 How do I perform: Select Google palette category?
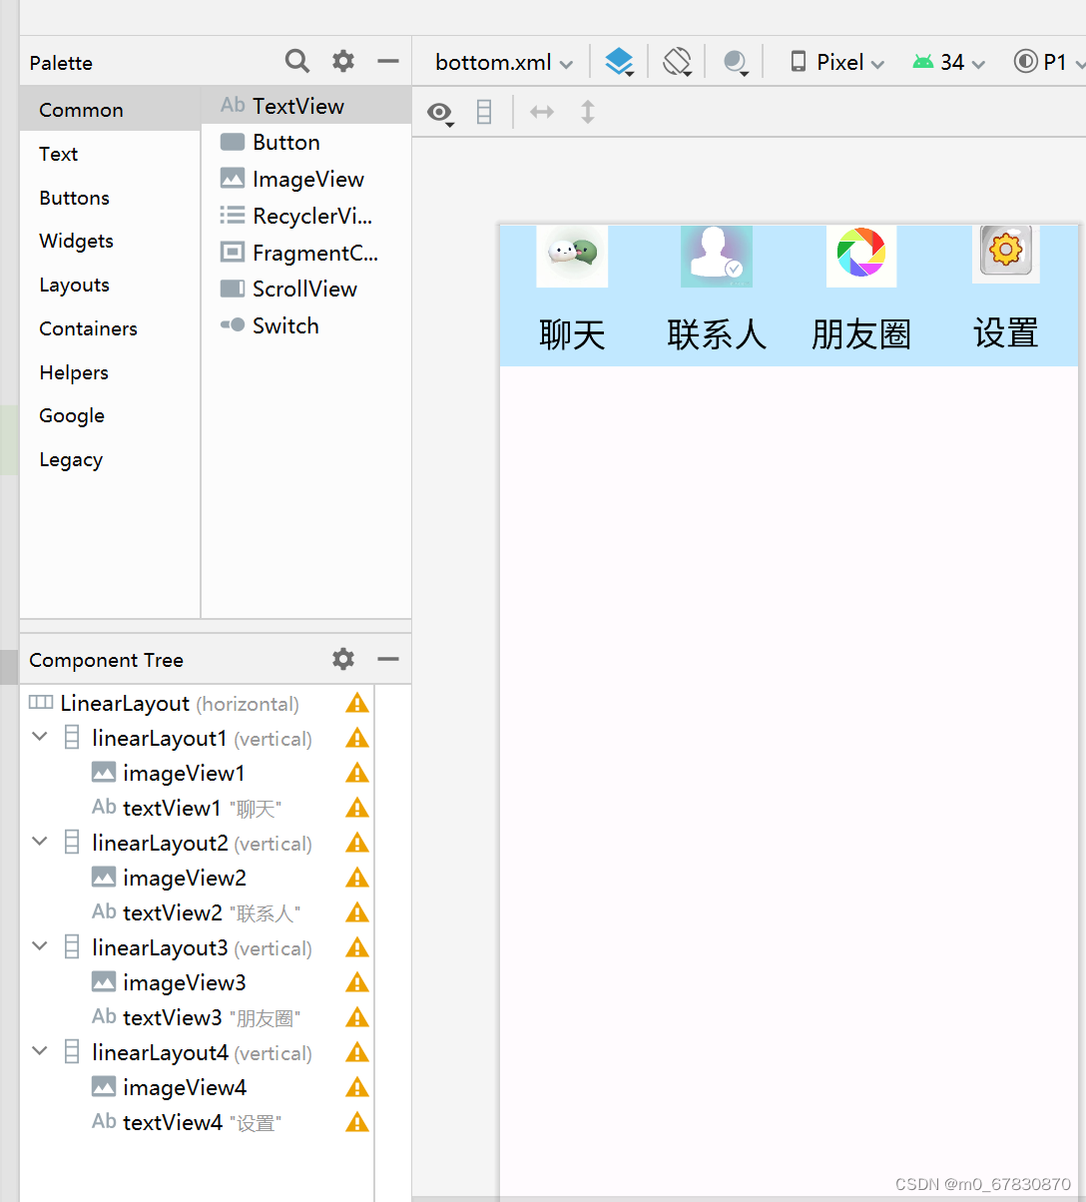[110, 415]
